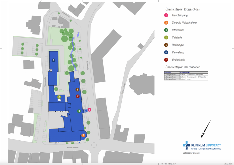Click brown Radiologie marker 5 on the map

(77, 90)
